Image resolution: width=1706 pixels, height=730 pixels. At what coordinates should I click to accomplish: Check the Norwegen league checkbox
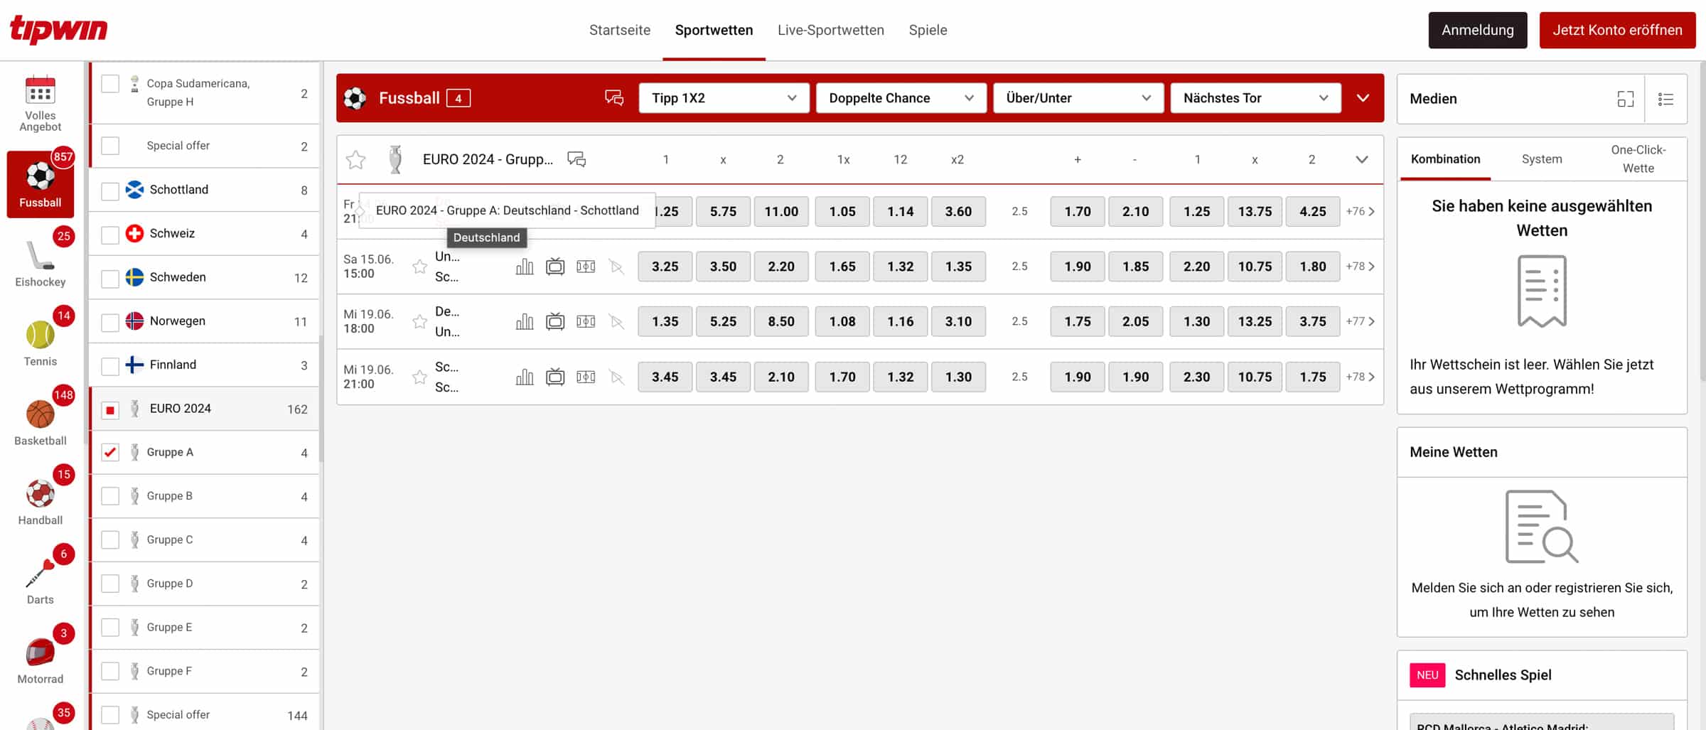(x=110, y=323)
